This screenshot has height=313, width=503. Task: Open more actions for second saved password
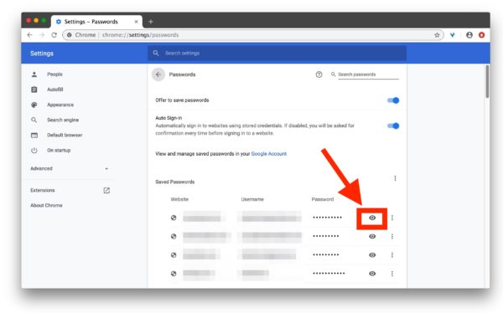tap(392, 237)
